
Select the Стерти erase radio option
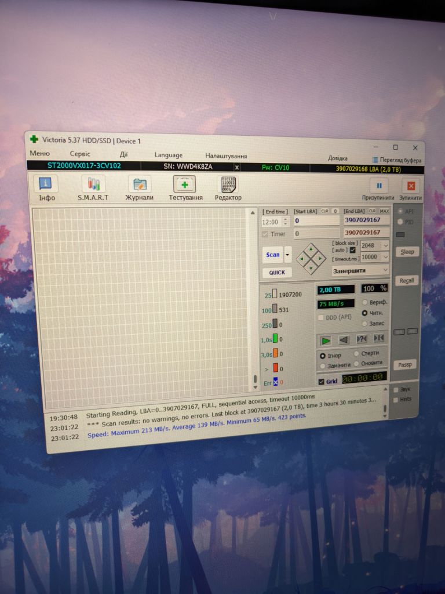(x=356, y=353)
